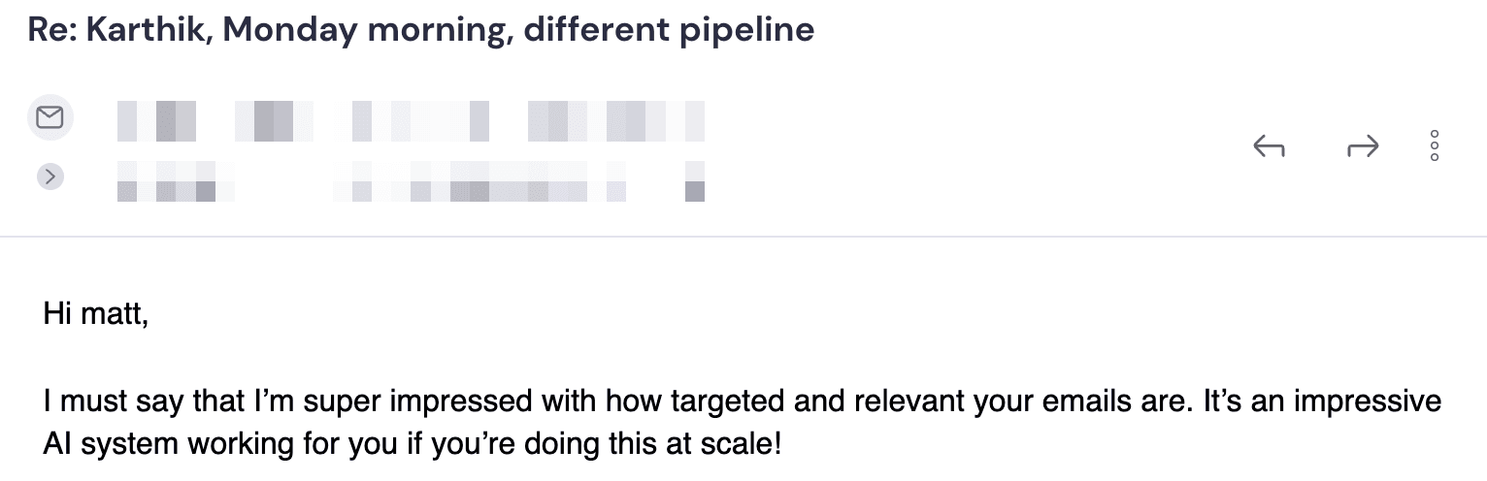Click the "Re:" prefix of the subject
The image size is (1487, 481).
[x=51, y=30]
